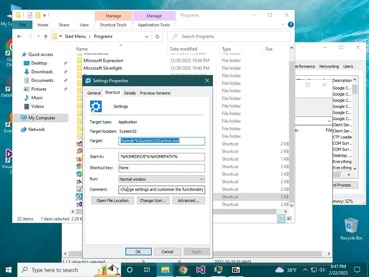Click the Explorer forward navigation arrow
This screenshot has height=277, width=369.
pos(30,36)
